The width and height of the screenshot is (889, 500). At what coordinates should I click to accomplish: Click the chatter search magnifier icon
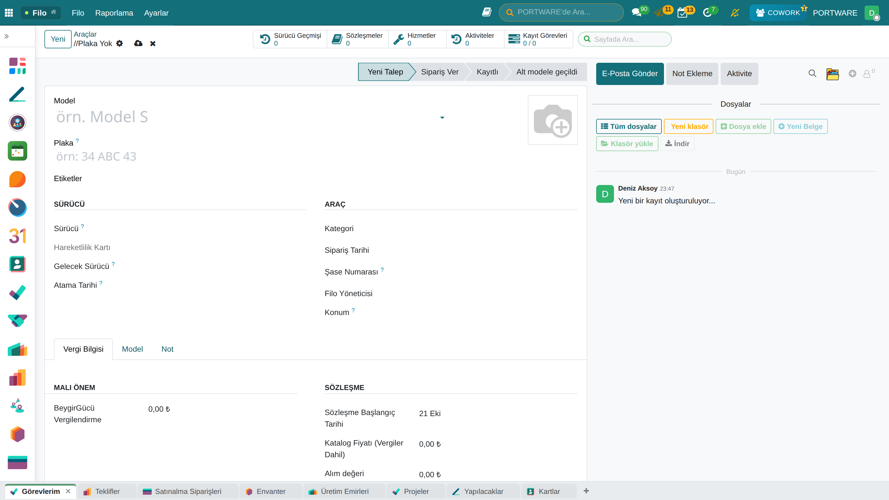(812, 74)
